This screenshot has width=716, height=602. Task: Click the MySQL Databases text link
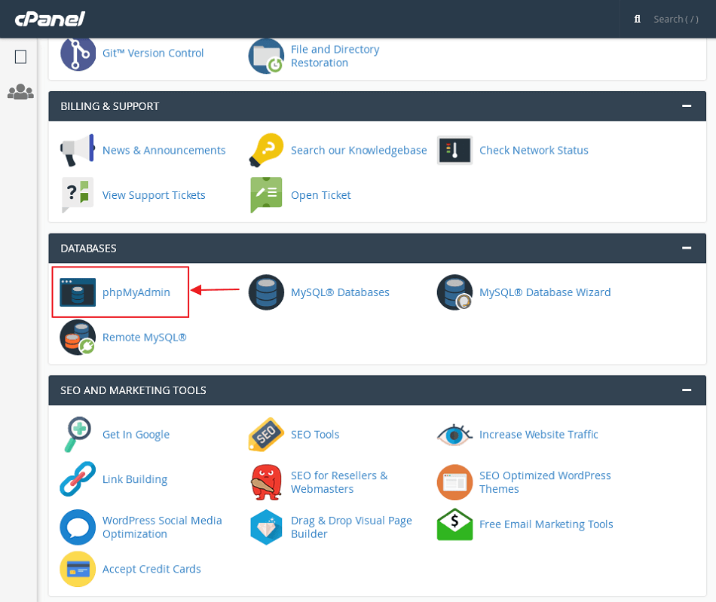pyautogui.click(x=340, y=292)
